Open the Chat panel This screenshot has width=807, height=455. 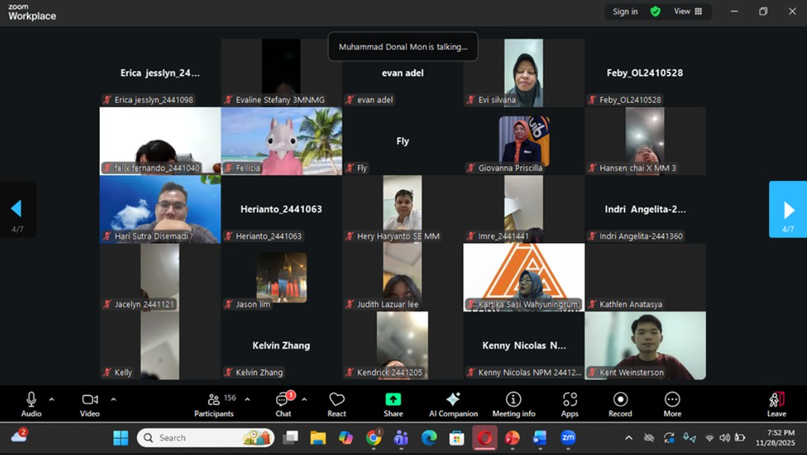(282, 403)
